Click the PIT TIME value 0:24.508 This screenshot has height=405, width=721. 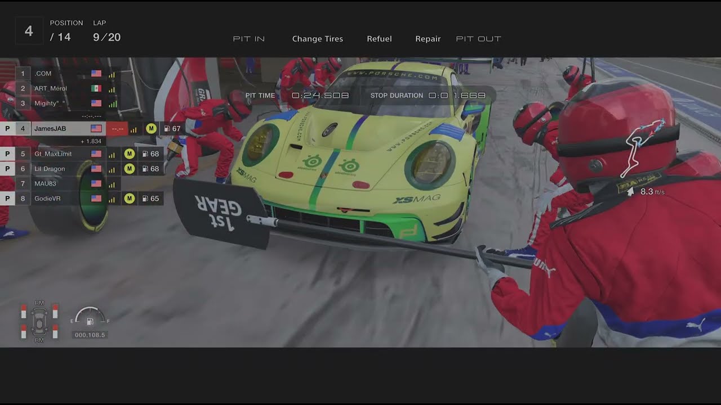320,96
